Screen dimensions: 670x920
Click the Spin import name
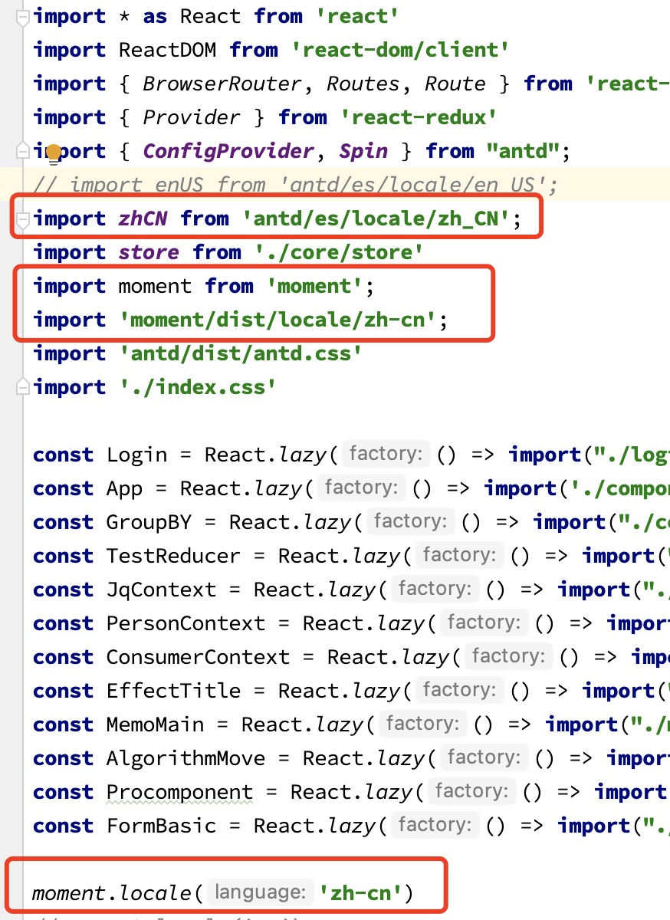[363, 151]
